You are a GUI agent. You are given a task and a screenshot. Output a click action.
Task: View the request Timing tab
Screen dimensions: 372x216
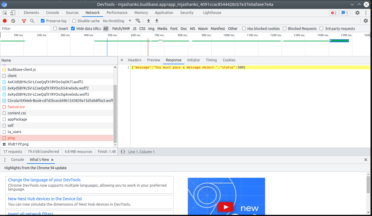tap(211, 60)
